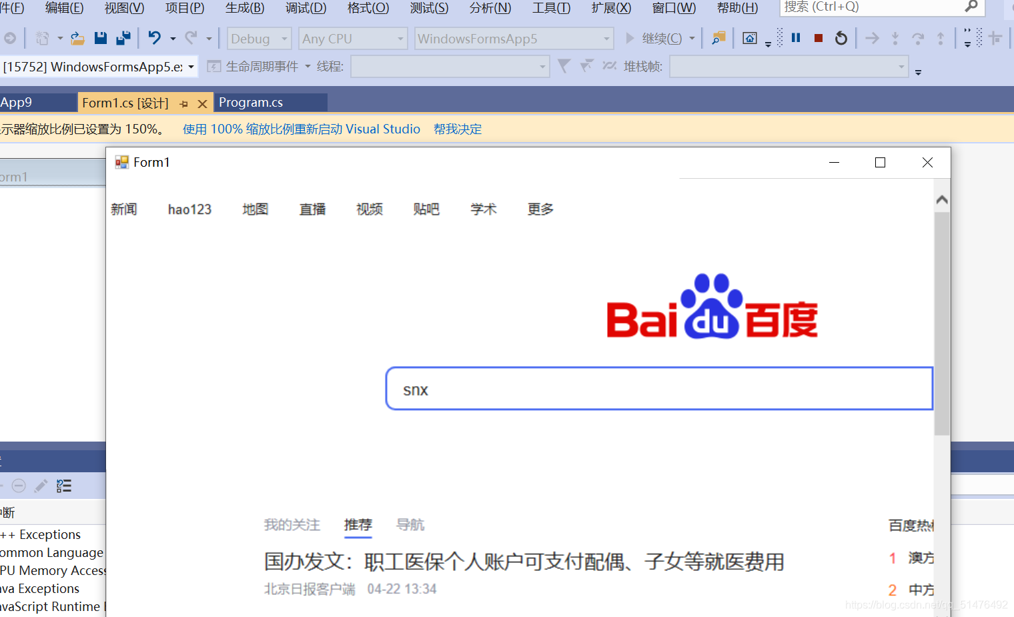Open the 调试(D) menu
The height and width of the screenshot is (617, 1014).
click(x=306, y=8)
